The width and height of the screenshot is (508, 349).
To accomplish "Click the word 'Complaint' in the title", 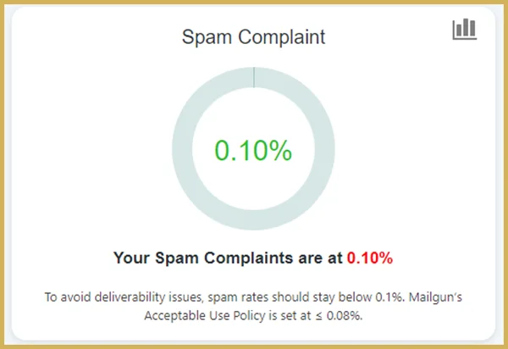I will coord(282,37).
